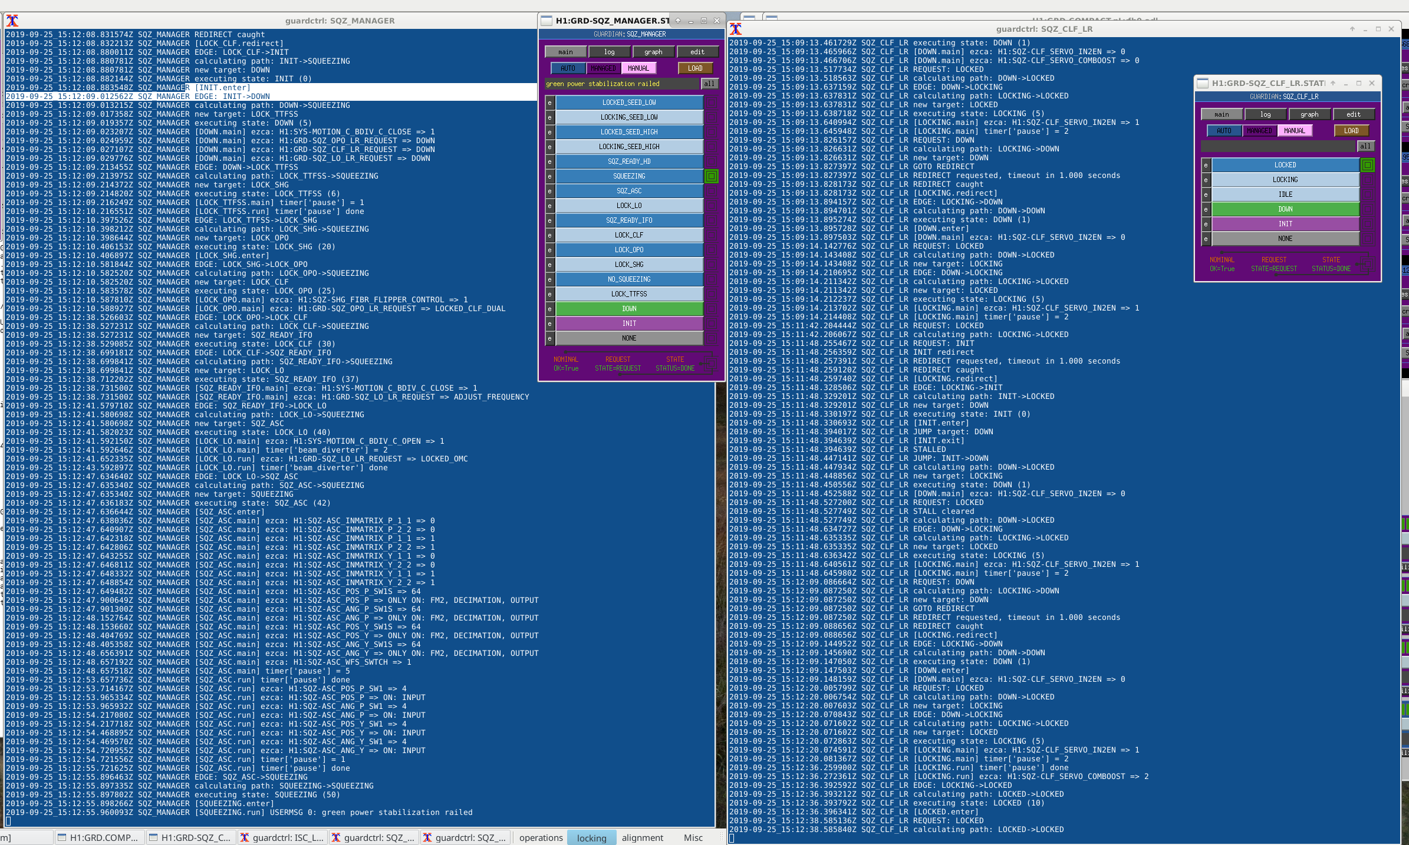Request the INIT state in SQZ_MANAGER
1409x845 pixels.
click(x=629, y=324)
